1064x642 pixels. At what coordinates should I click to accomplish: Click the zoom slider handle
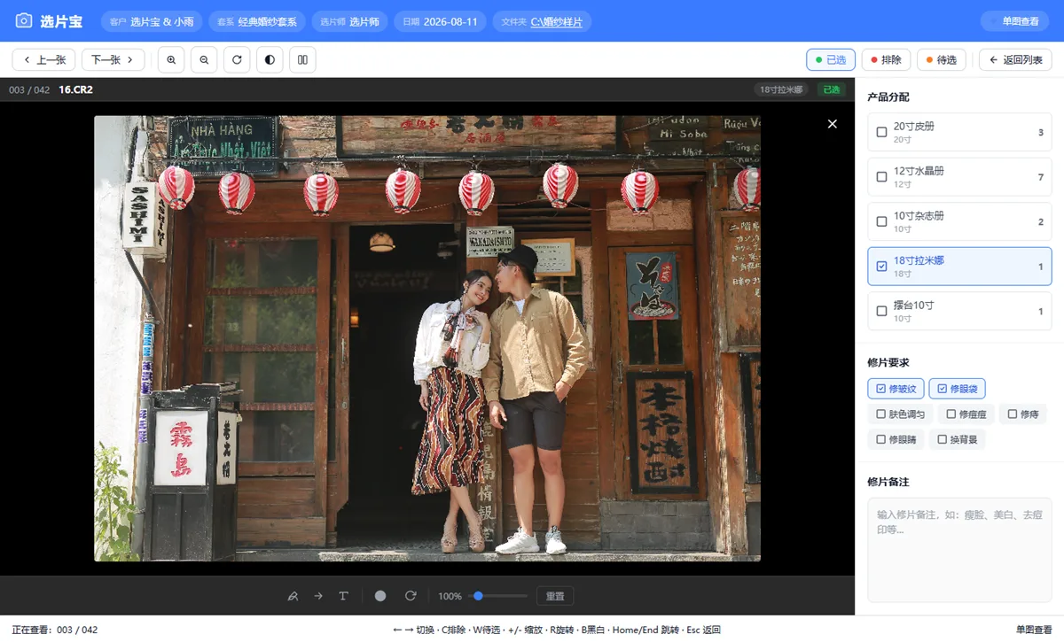click(x=478, y=596)
